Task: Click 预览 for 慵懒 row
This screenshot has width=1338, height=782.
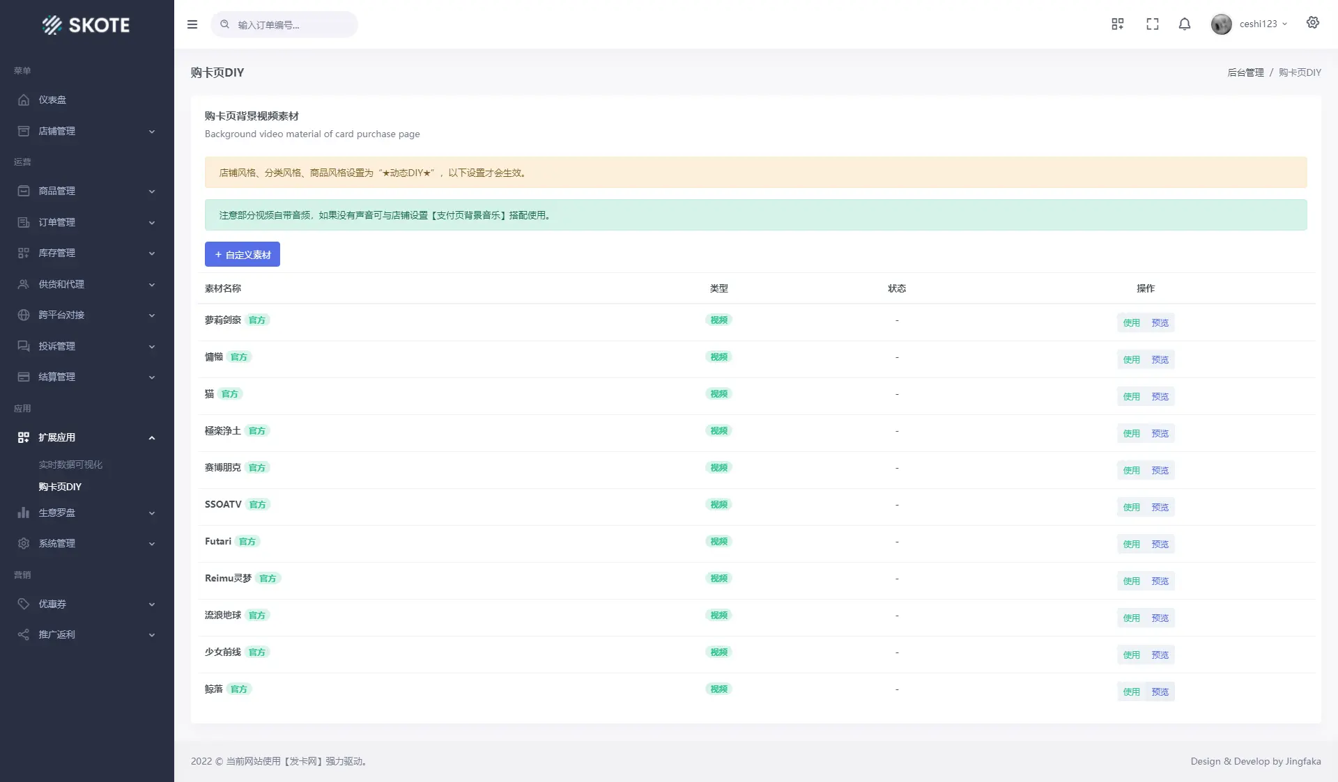Action: (1160, 359)
